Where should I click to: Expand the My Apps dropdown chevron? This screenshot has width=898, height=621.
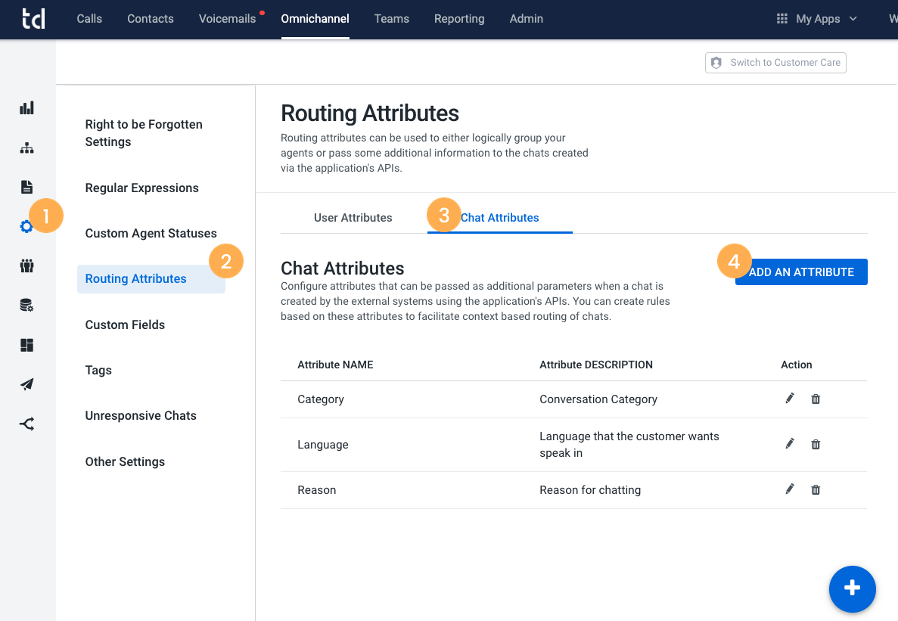[x=853, y=19]
